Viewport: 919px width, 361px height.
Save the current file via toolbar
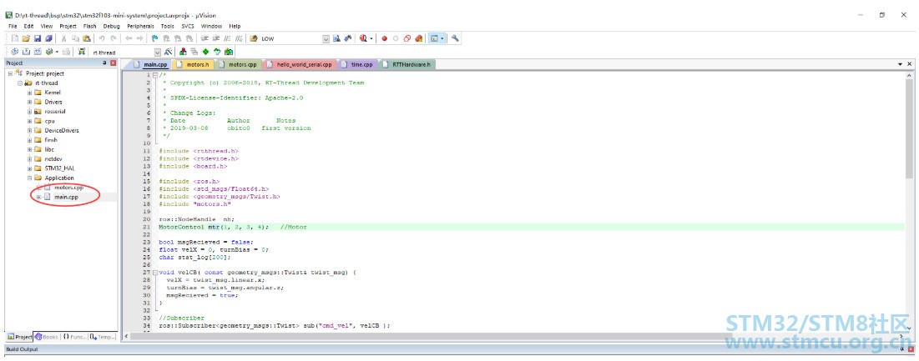[x=38, y=38]
